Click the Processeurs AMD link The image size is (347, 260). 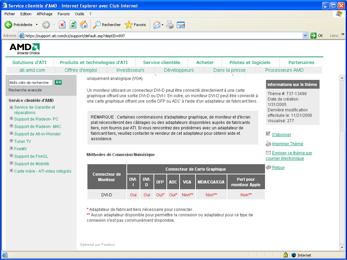(x=284, y=70)
